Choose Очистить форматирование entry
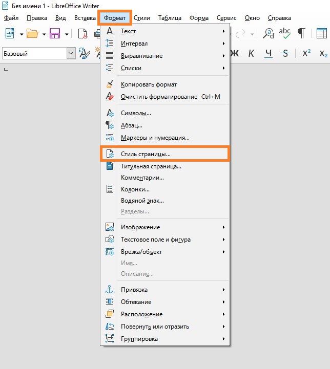This screenshot has height=369, width=330. pos(159,97)
